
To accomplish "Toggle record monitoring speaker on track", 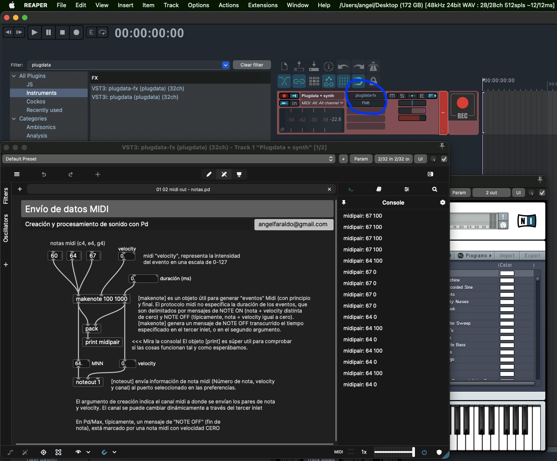I will point(294,96).
